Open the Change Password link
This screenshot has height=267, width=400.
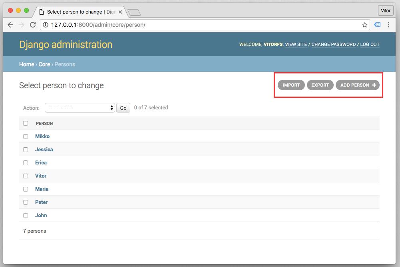point(333,44)
